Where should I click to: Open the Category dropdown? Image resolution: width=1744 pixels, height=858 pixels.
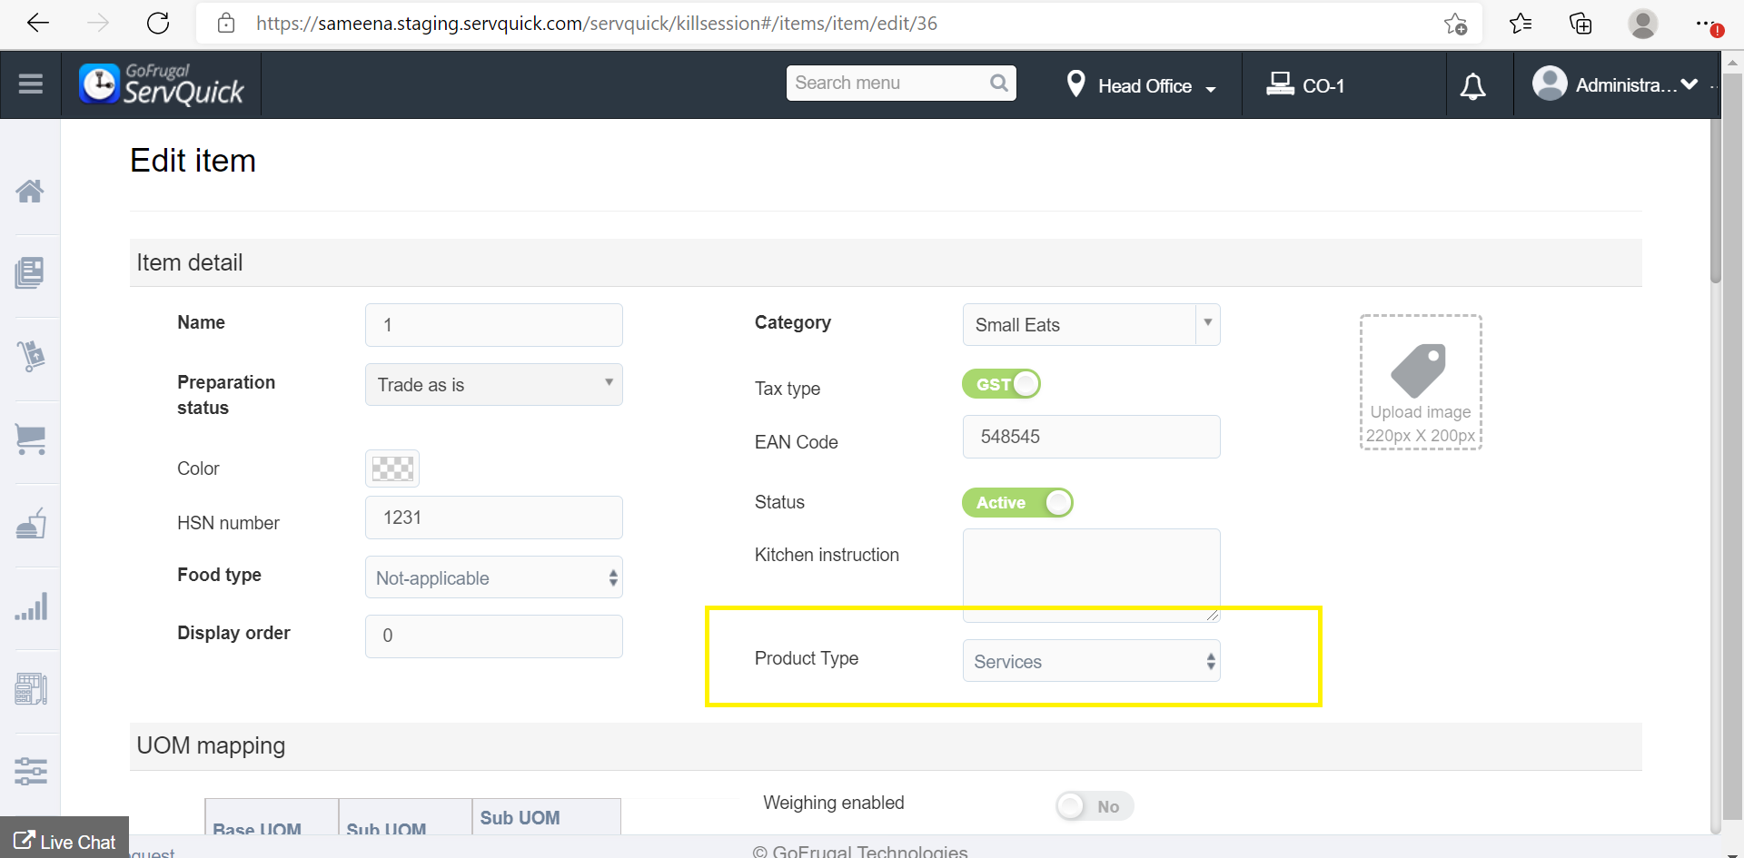1090,325
